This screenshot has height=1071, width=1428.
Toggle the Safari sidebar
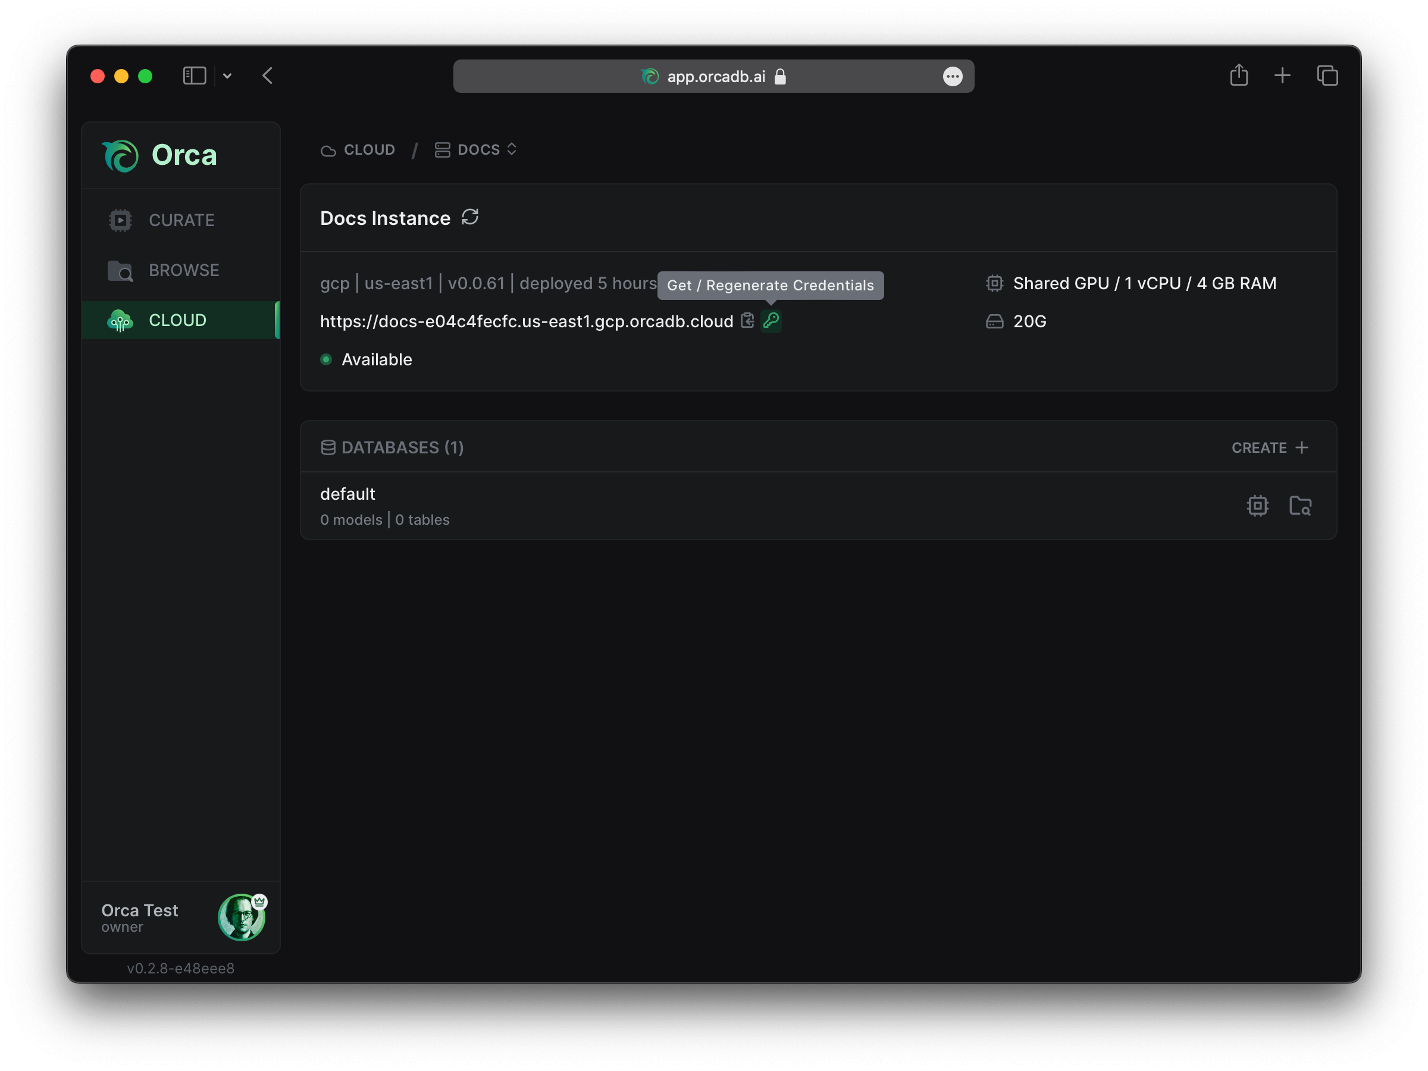point(195,76)
